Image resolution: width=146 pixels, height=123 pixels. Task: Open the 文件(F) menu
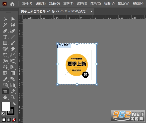point(27,4)
